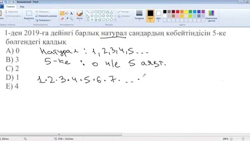The image size is (250, 141).
Task: Click the horizontal canvas scrollbar
Action: pyautogui.click(x=61, y=134)
